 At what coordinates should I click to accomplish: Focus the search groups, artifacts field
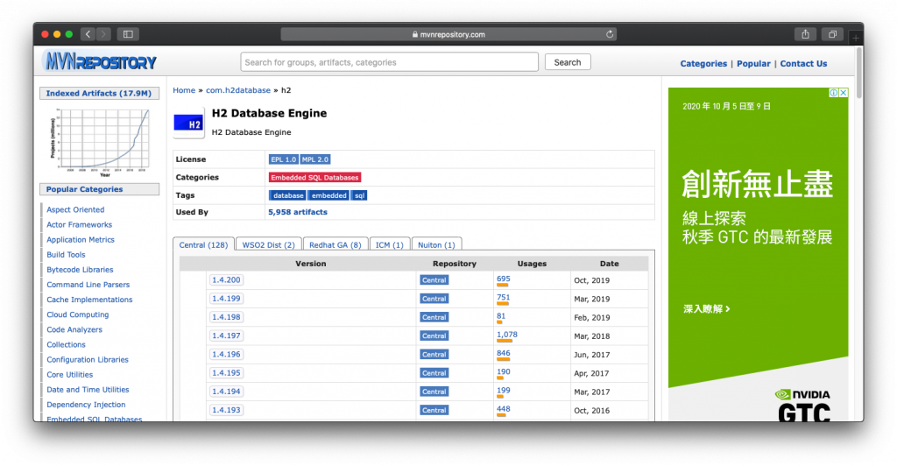point(390,61)
